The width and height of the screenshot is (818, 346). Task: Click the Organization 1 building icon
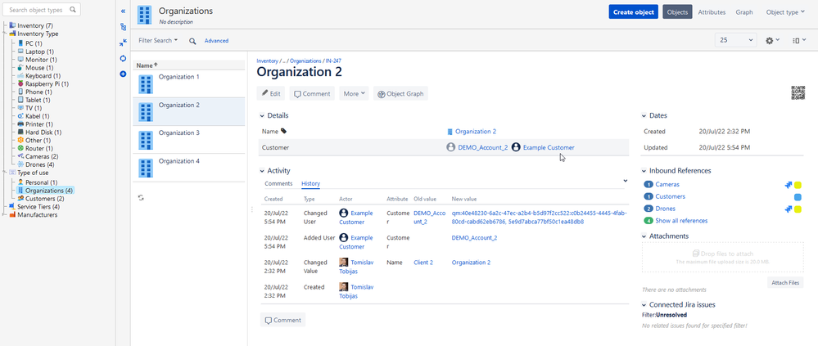point(146,84)
